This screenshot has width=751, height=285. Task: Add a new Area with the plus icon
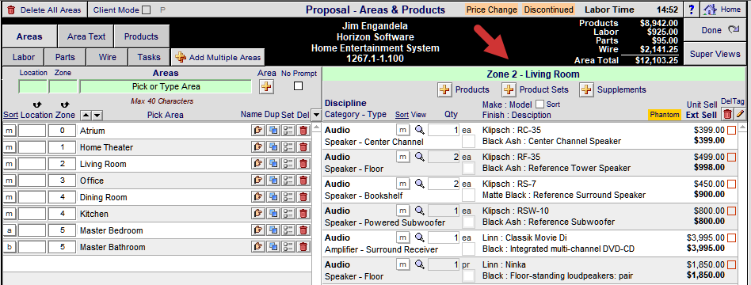(x=266, y=86)
